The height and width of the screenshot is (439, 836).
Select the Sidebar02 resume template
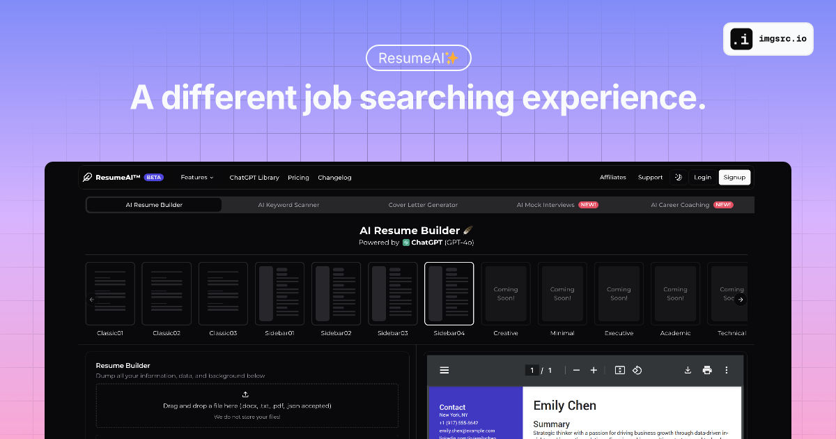[x=336, y=293]
